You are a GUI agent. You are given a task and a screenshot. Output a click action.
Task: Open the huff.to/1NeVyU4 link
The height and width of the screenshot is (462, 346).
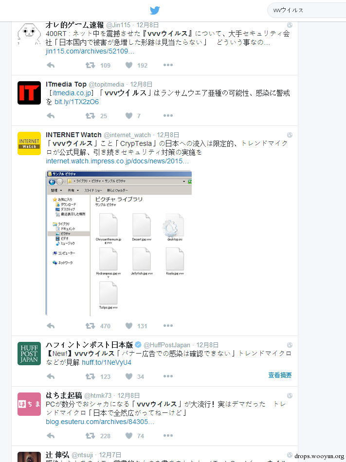coord(107,363)
